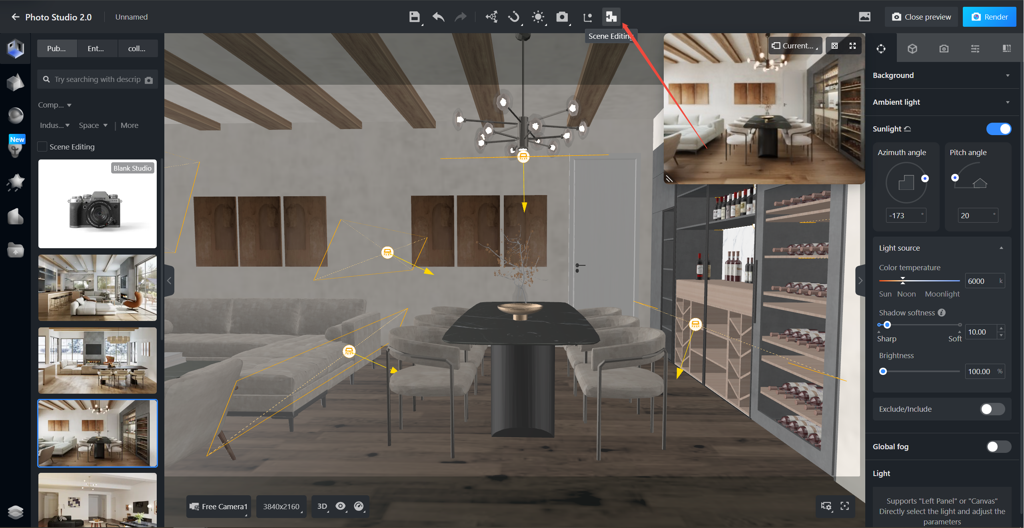Reset sunlight using the icon beside Sunlight

tap(907, 129)
